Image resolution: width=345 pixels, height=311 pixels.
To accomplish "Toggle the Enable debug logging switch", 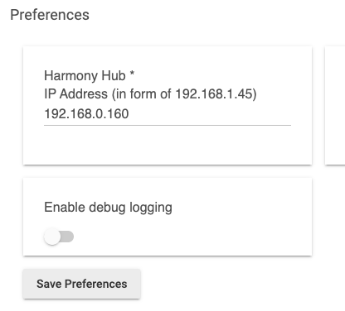I will [59, 237].
